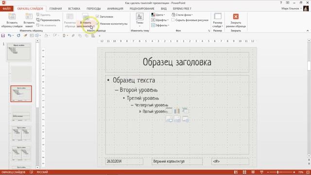Click the Вставить макет icon
Viewport: 311px width, 175px height.
[29, 17]
